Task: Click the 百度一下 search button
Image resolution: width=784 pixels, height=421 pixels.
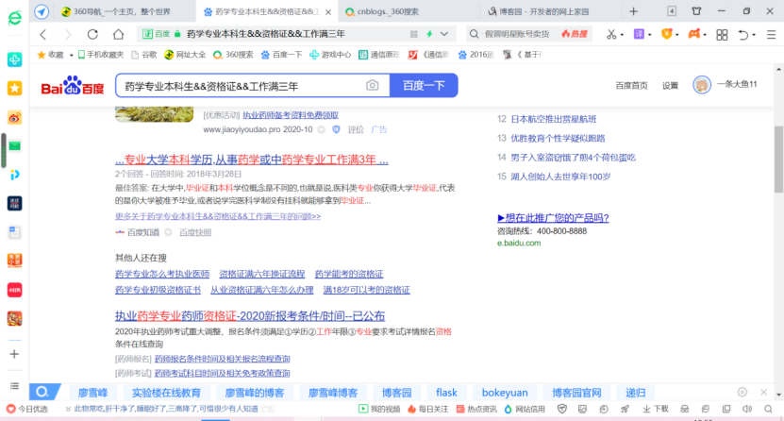Action: [424, 86]
